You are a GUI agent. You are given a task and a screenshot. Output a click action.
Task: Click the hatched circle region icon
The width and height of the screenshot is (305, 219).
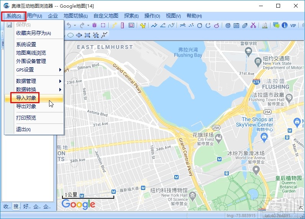[x=228, y=25]
